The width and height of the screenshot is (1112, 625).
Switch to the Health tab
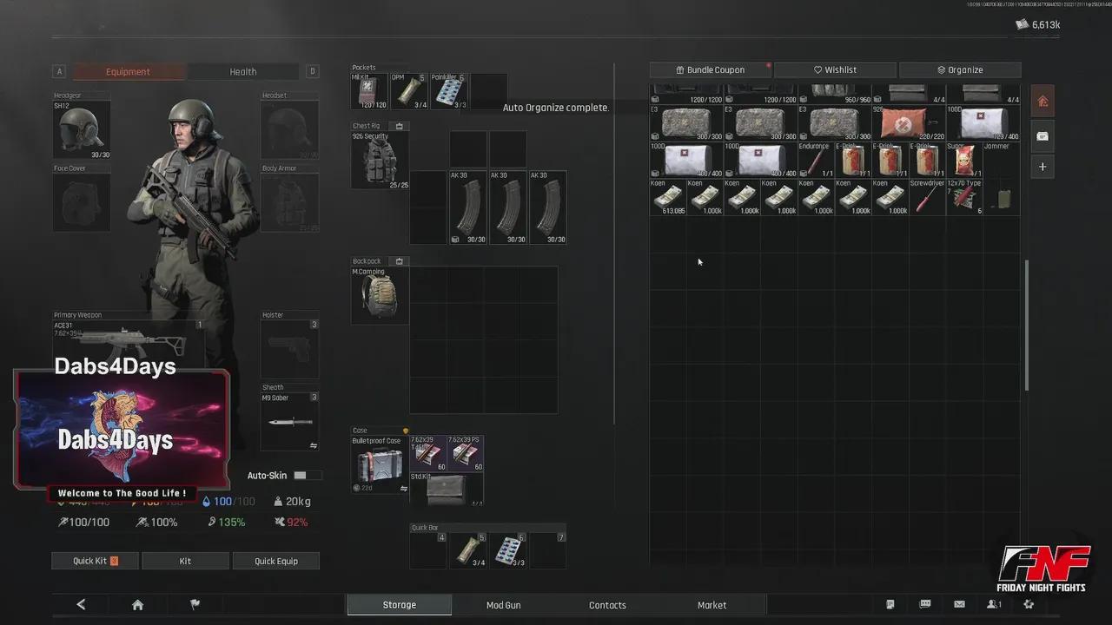[x=243, y=72]
